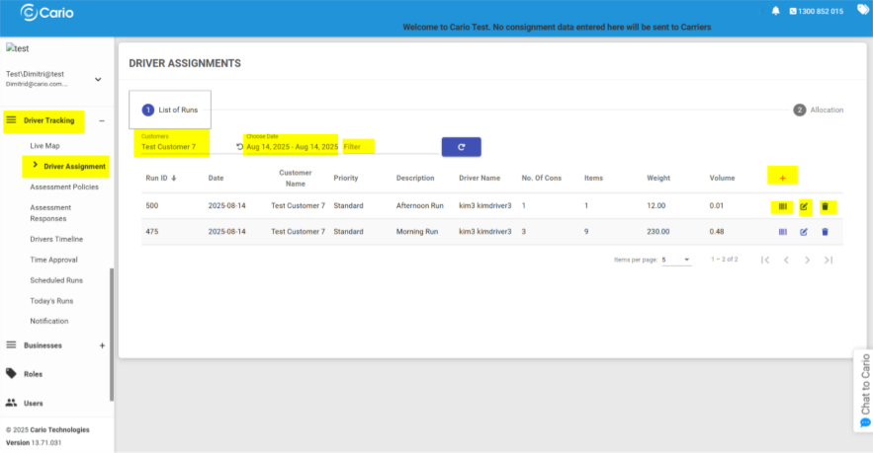Viewport: 873px width, 453px height.
Task: Open Chat to Cario widget
Action: point(863,390)
